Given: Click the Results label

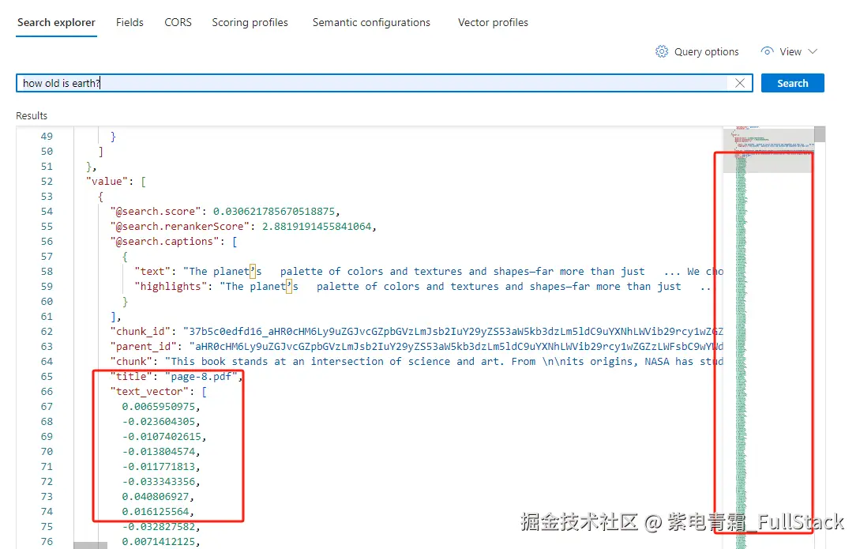Looking at the screenshot, I should click(32, 115).
